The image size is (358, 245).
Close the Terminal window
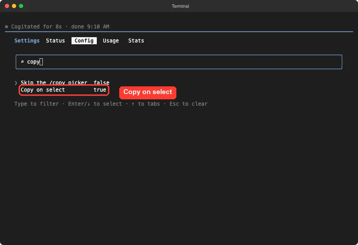click(x=7, y=6)
